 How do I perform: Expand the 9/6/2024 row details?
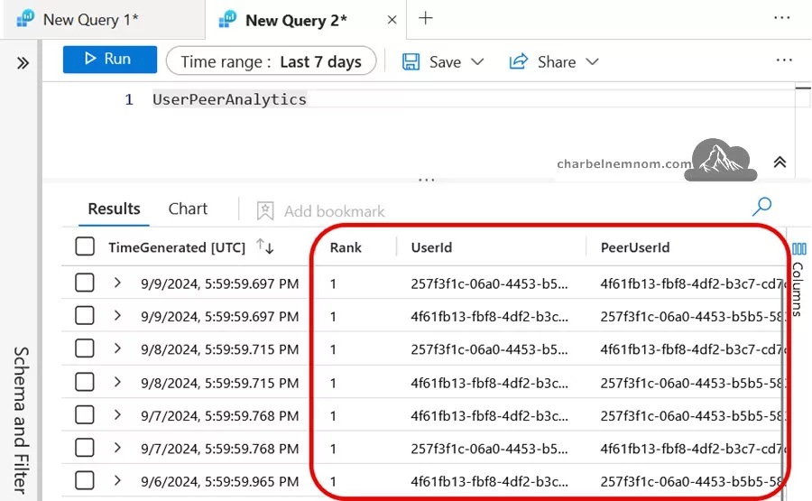coord(117,481)
